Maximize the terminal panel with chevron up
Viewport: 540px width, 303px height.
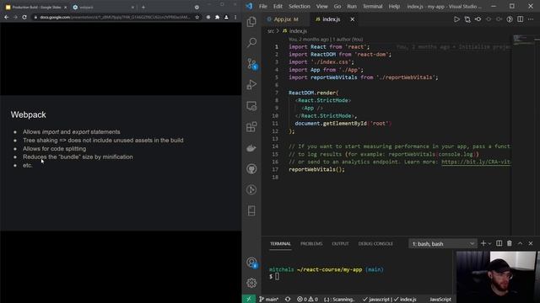(520, 243)
